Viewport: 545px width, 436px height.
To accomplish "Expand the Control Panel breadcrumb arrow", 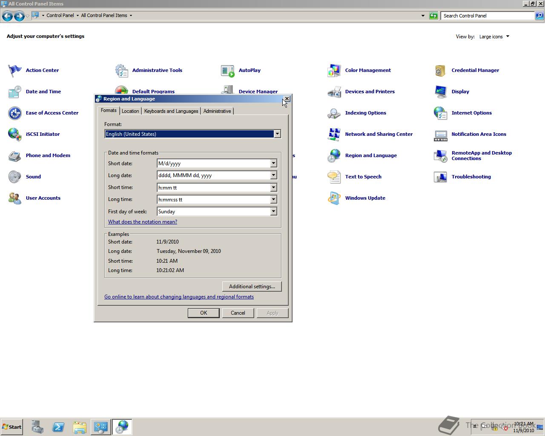I will (x=77, y=15).
